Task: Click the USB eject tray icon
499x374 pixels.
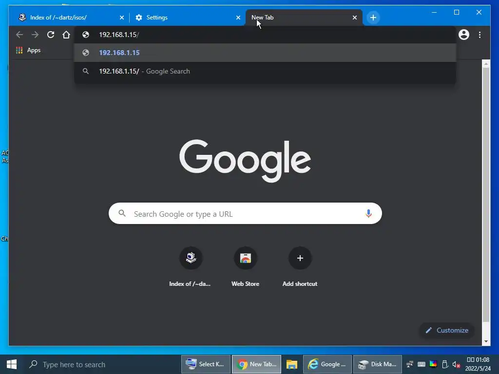Action: click(445, 364)
